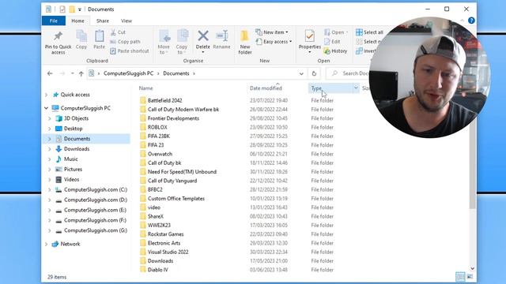Select Pictures in navigation pane
Viewport: 506px width, 284px height.
(73, 170)
